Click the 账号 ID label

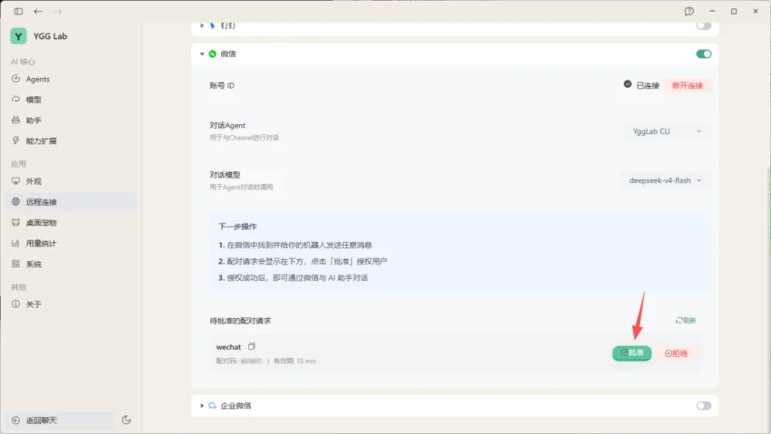pos(222,86)
